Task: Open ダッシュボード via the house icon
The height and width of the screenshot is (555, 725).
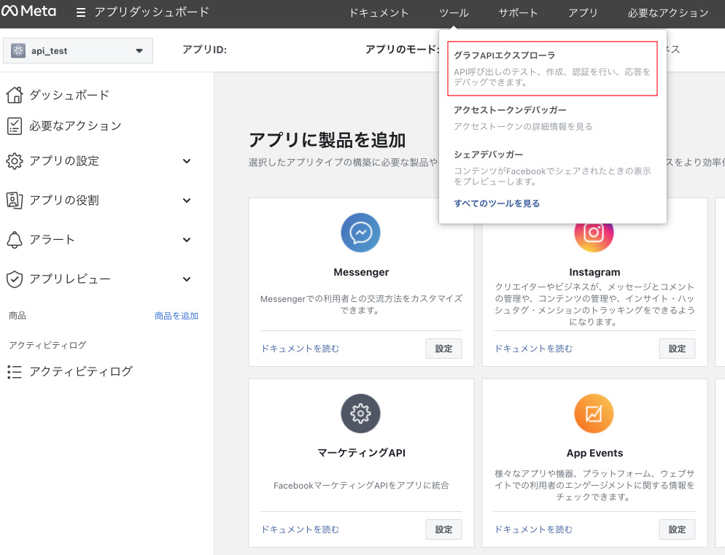Action: pyautogui.click(x=15, y=95)
